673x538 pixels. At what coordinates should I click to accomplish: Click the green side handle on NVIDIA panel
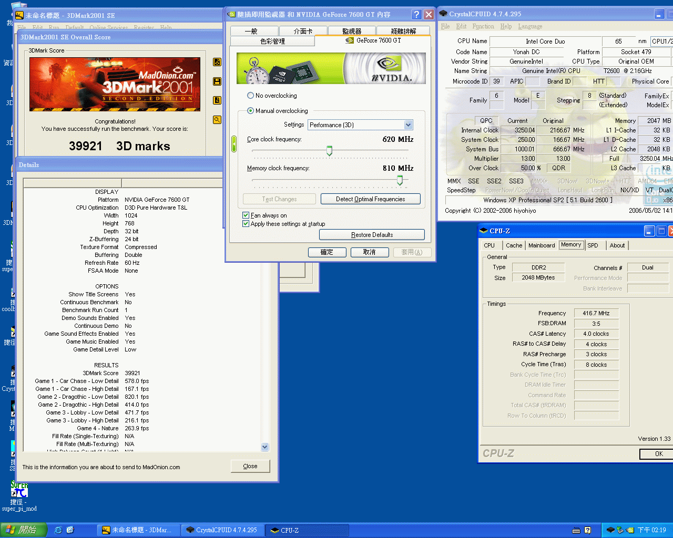(234, 144)
